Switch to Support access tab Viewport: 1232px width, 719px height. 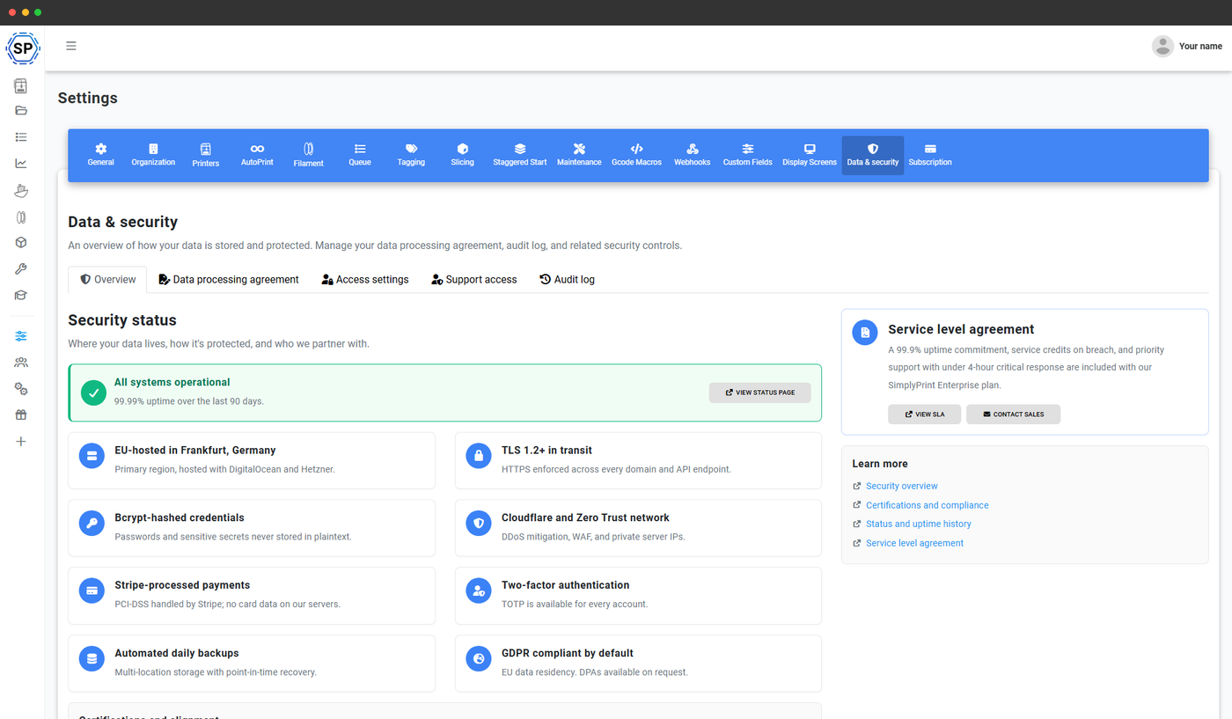tap(474, 279)
